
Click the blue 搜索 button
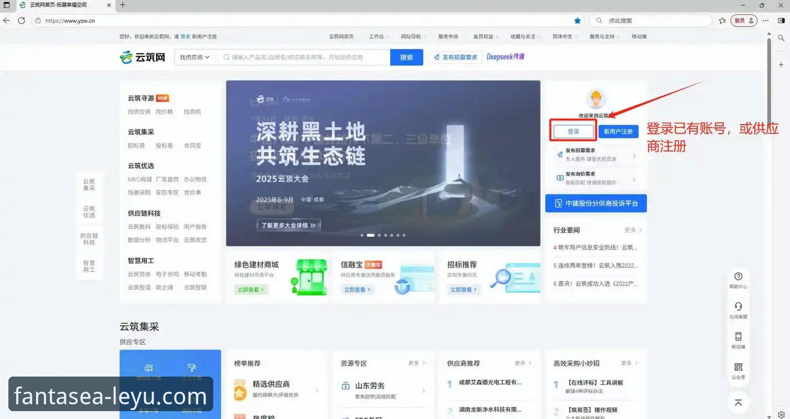[x=407, y=57]
